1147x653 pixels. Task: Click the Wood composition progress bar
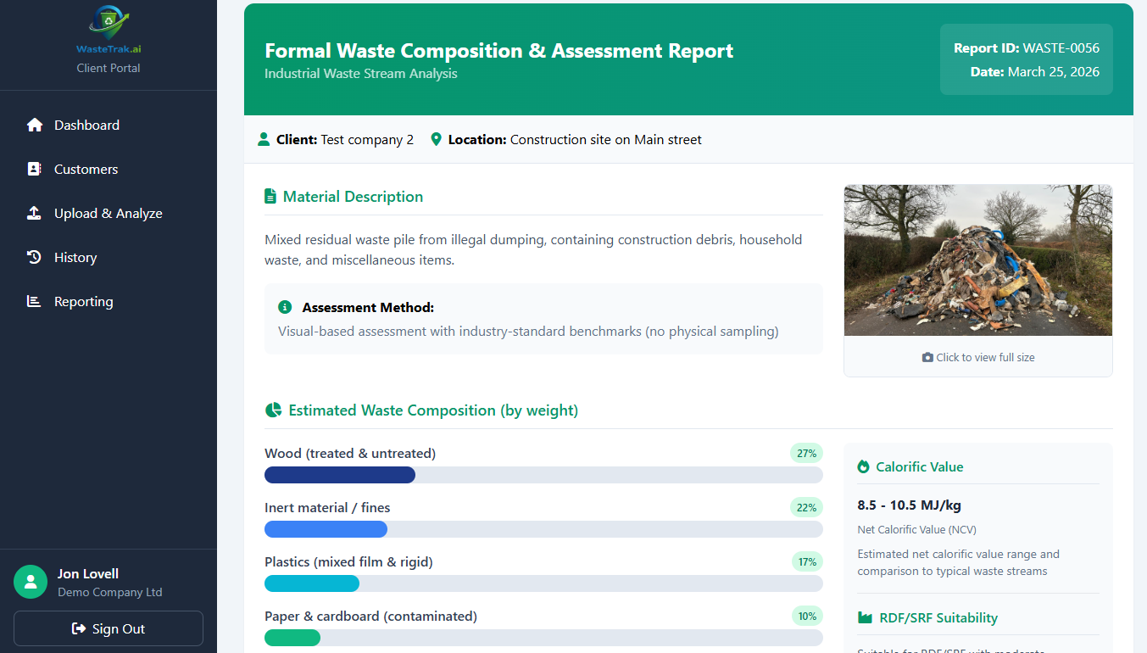coord(543,475)
